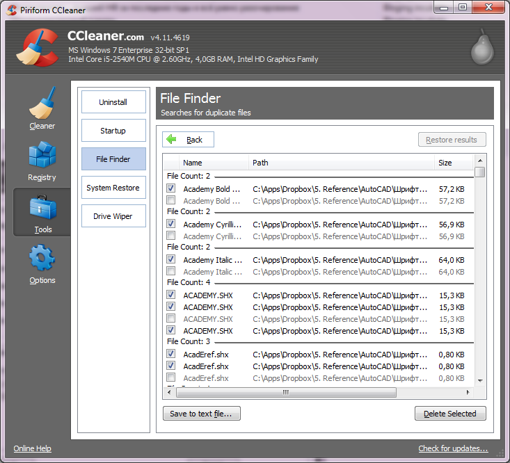Open the Online Help link
Image resolution: width=510 pixels, height=463 pixels.
[32, 448]
